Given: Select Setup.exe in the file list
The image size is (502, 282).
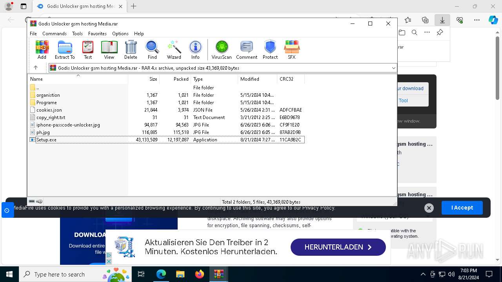Looking at the screenshot, I should pos(167,140).
